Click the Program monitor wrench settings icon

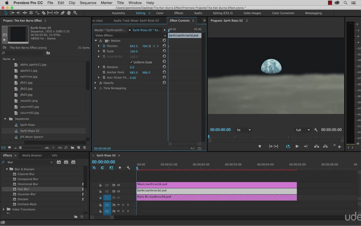click(315, 130)
